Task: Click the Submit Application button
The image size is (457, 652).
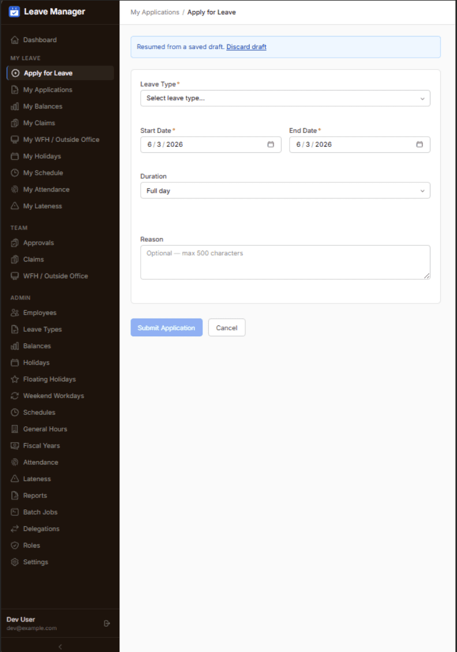Action: click(166, 328)
